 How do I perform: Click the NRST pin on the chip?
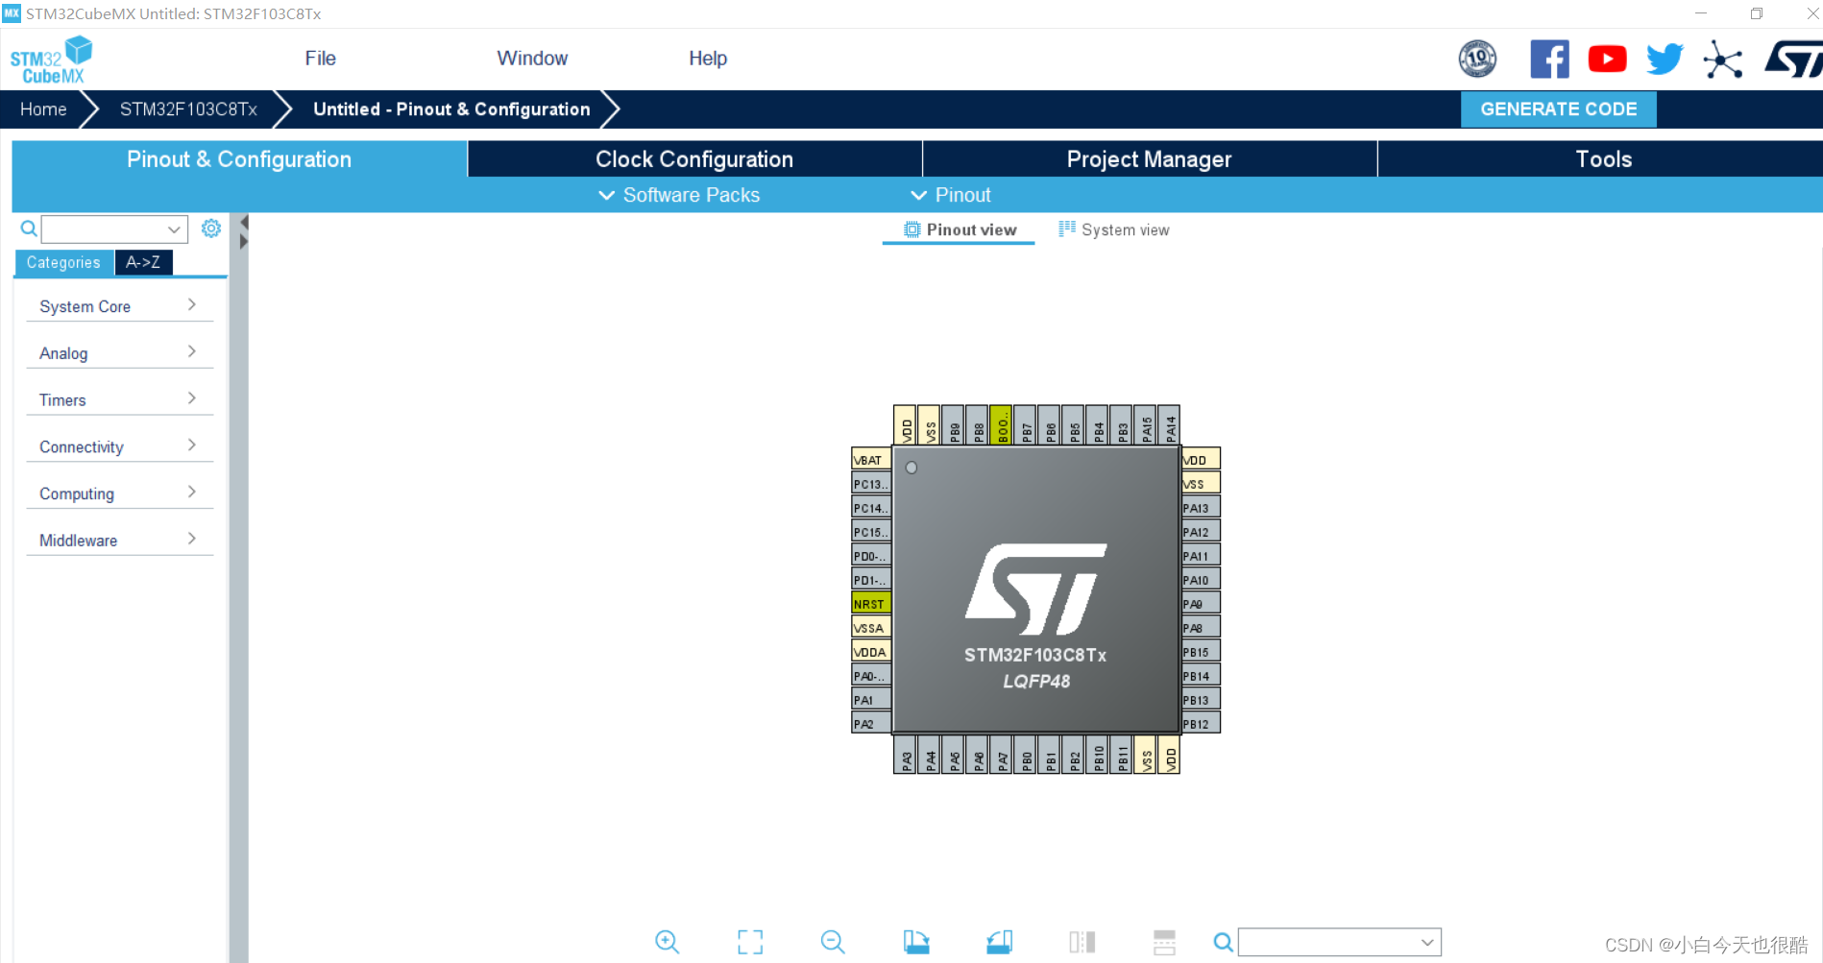click(x=869, y=603)
